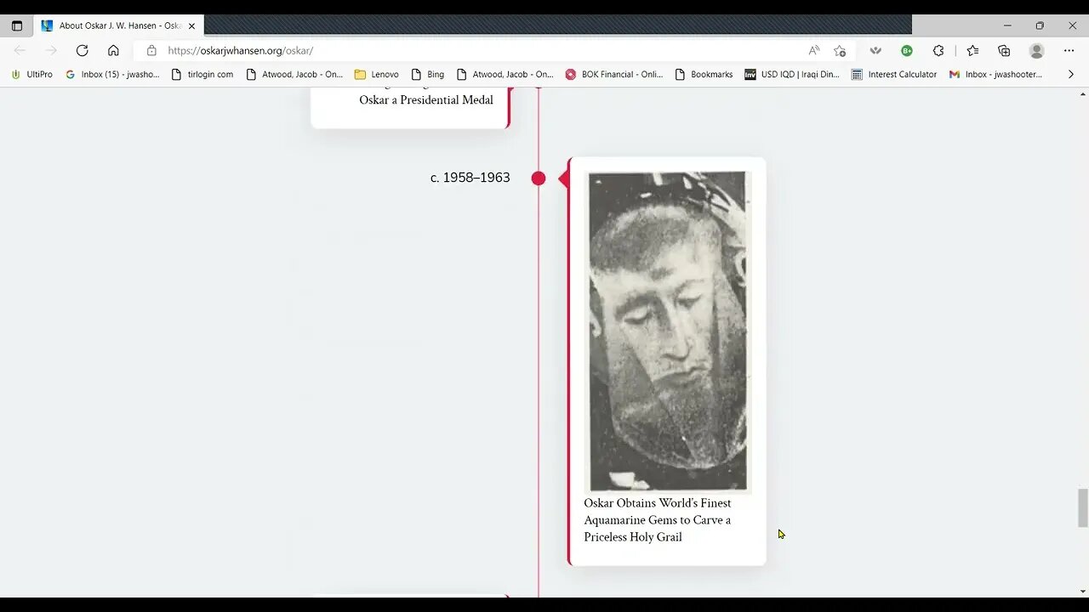This screenshot has width=1089, height=612.
Task: Open the Edge shopping/wellness icon
Action: tap(875, 50)
